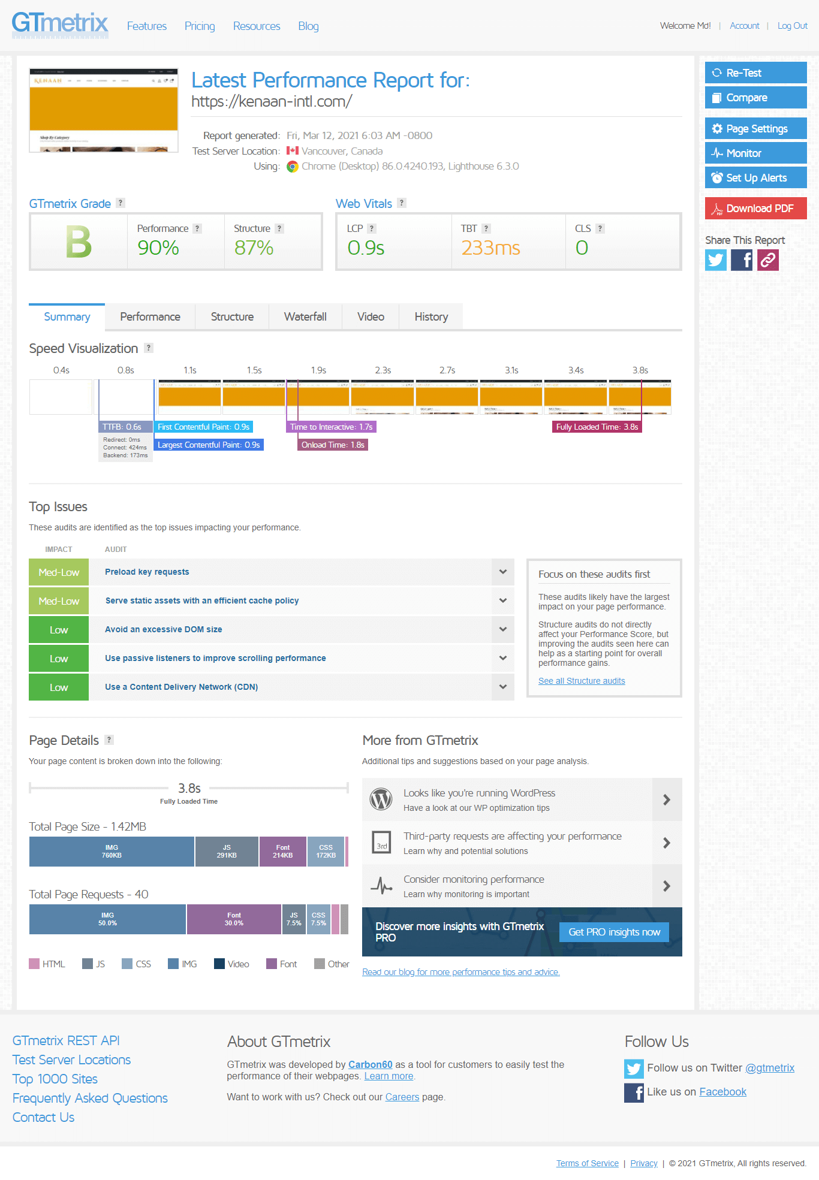Click Structure score help icon

click(x=279, y=228)
